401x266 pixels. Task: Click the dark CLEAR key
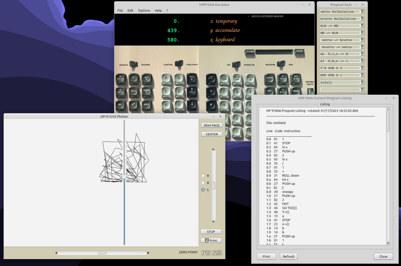[270, 79]
